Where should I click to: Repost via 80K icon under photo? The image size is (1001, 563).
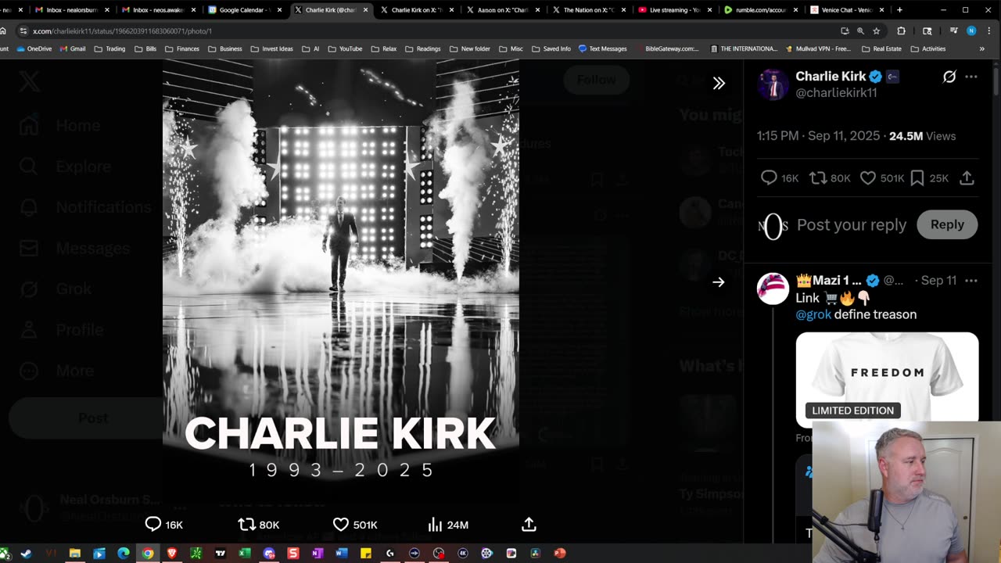point(259,525)
